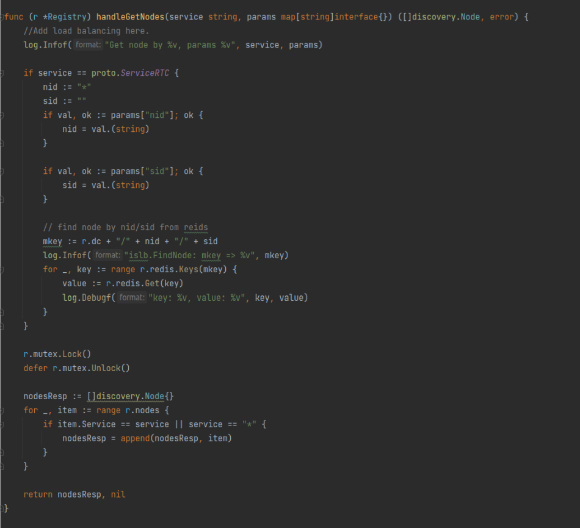Collapse the handleGetNodes function fold marker
Image resolution: width=580 pixels, height=528 pixels.
(3, 17)
